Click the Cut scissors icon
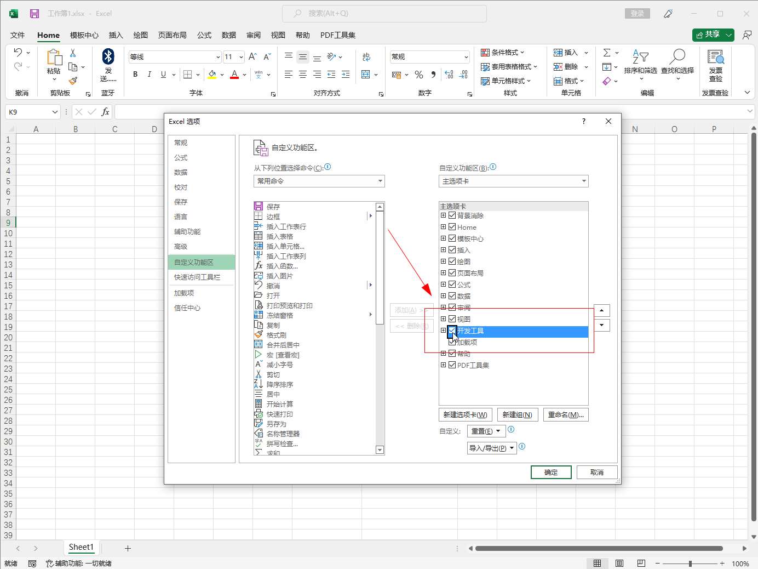758x569 pixels. [x=73, y=53]
